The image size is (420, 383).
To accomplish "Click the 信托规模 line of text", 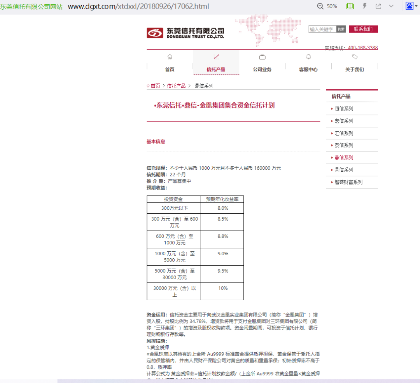I will click(214, 168).
